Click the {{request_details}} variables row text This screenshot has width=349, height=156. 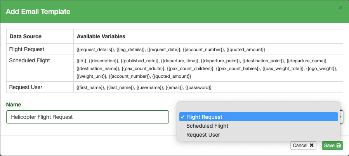pos(171,50)
